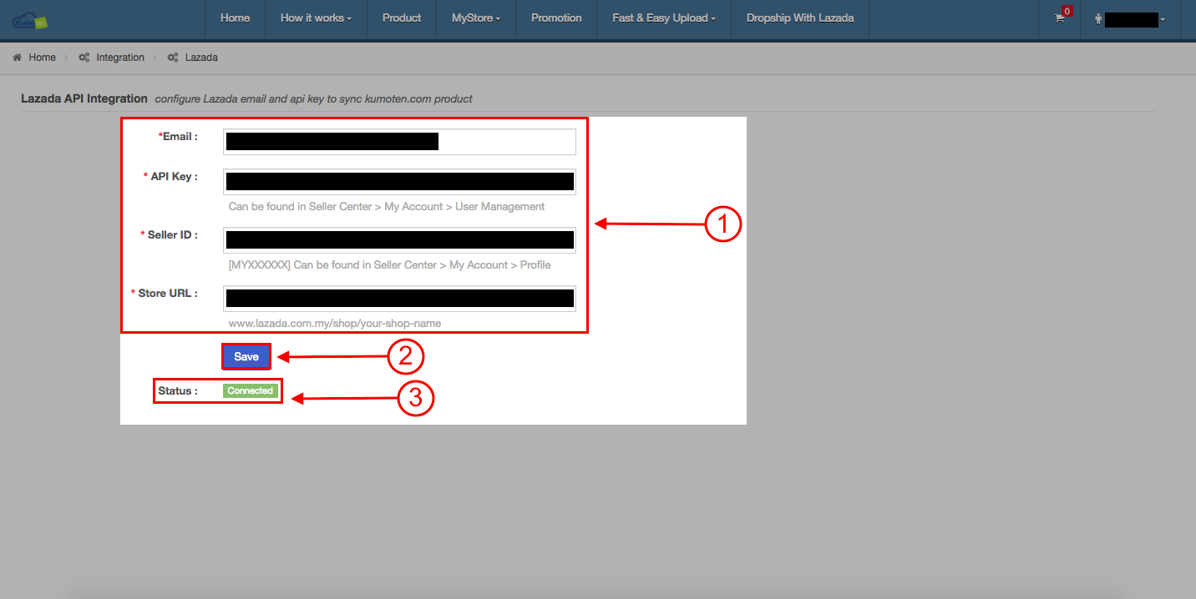Viewport: 1196px width, 599px height.
Task: Open the shopping cart icon
Action: tap(1060, 18)
